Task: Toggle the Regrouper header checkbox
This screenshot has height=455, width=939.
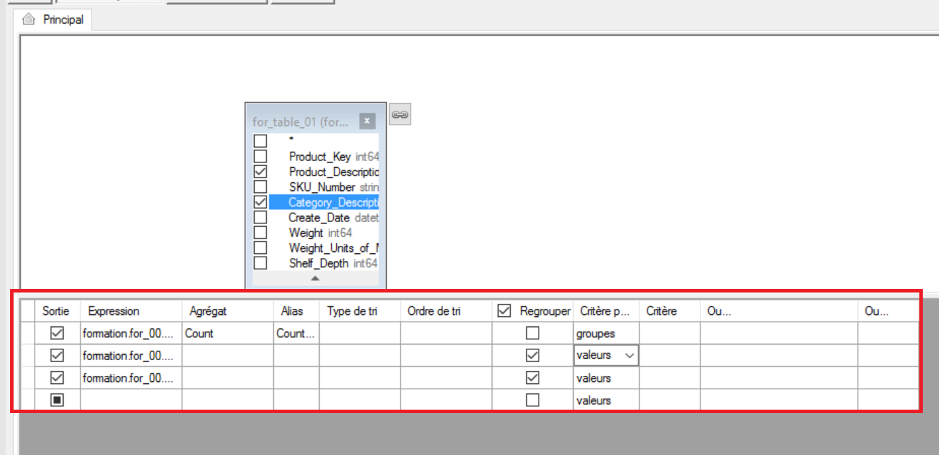Action: point(504,311)
